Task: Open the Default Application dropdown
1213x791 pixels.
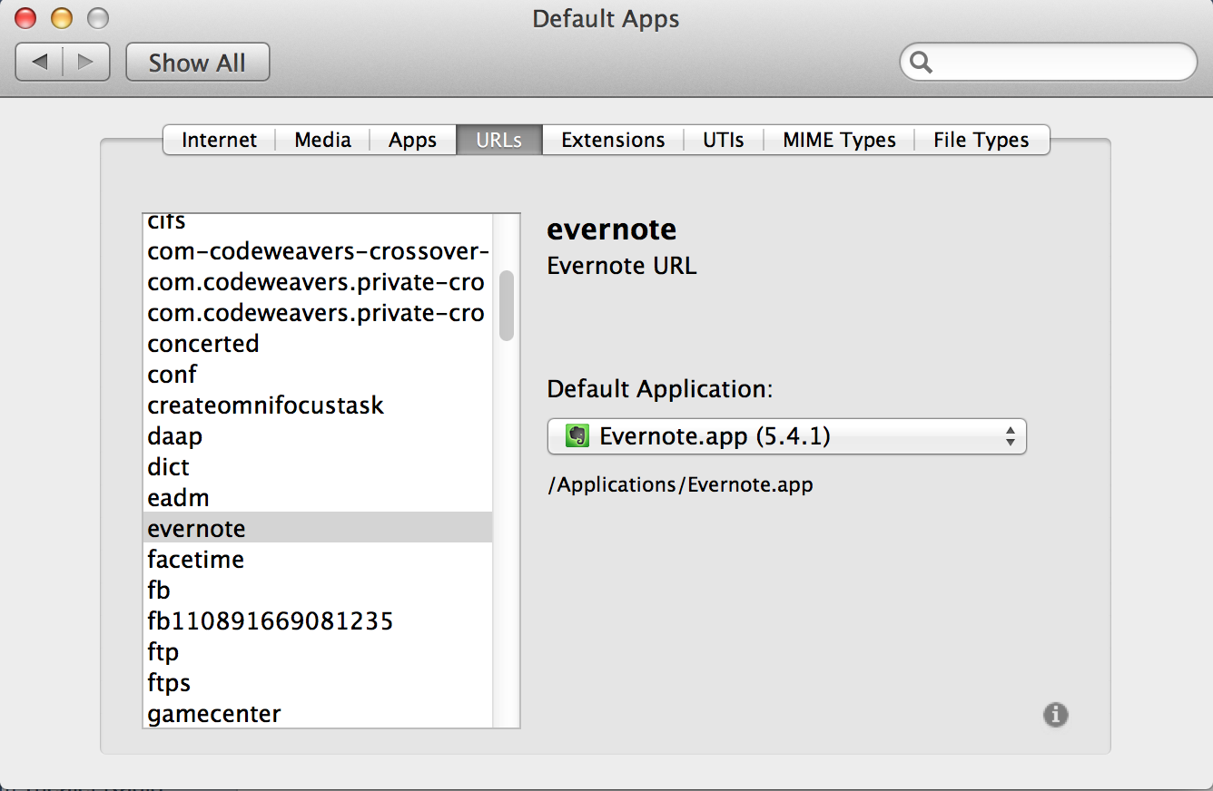Action: click(786, 436)
